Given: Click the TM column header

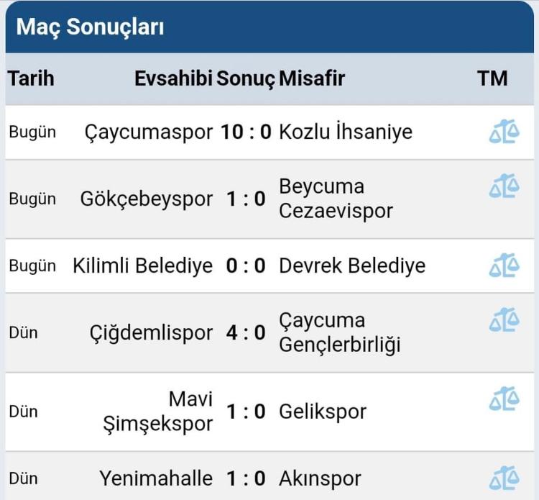Looking at the screenshot, I should (x=492, y=78).
